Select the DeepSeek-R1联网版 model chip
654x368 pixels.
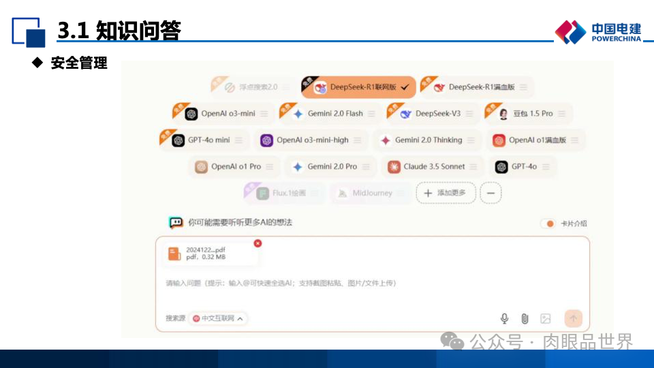[x=358, y=87]
